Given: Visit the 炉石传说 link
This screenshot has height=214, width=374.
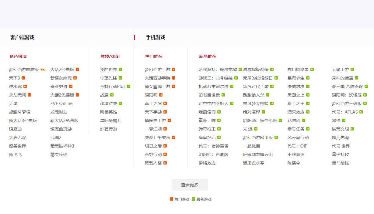Looking at the screenshot, I should coord(109,129).
